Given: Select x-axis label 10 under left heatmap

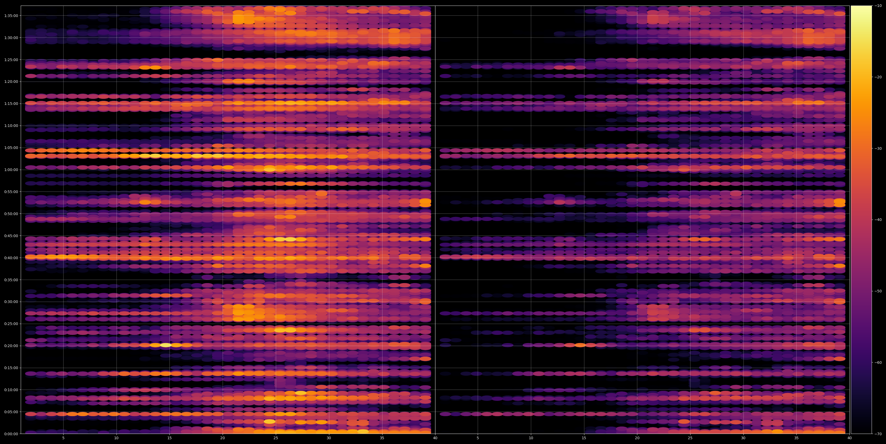Looking at the screenshot, I should click(116, 438).
